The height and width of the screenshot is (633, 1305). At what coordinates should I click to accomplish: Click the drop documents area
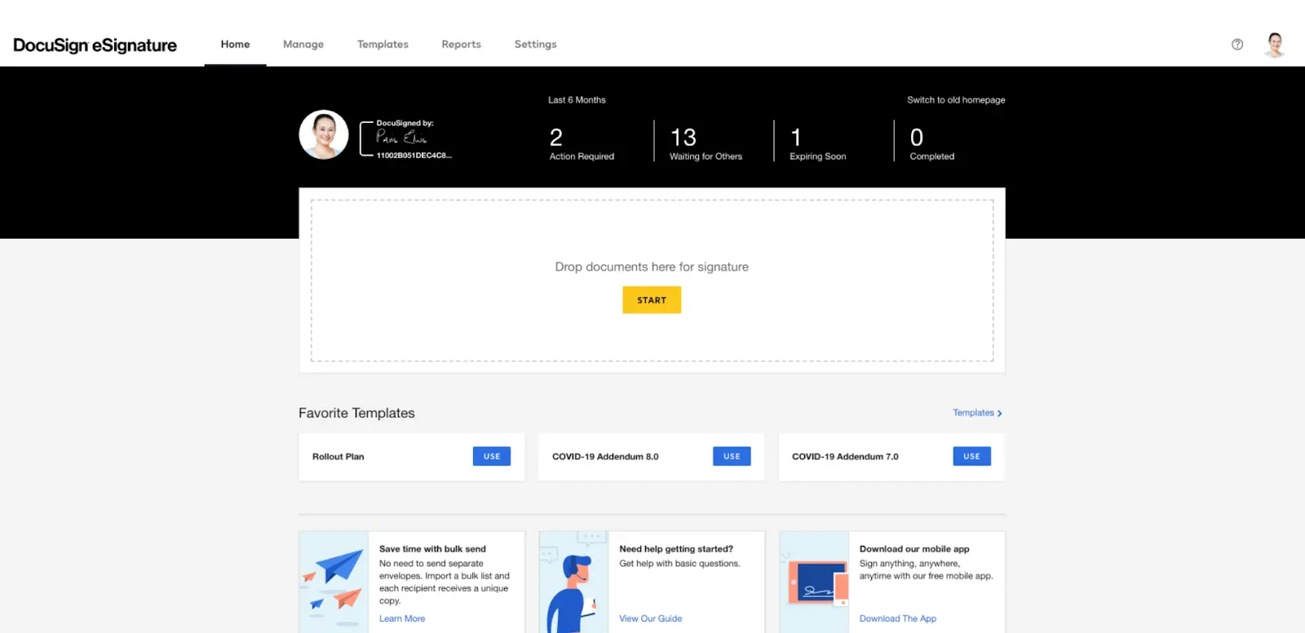[652, 280]
